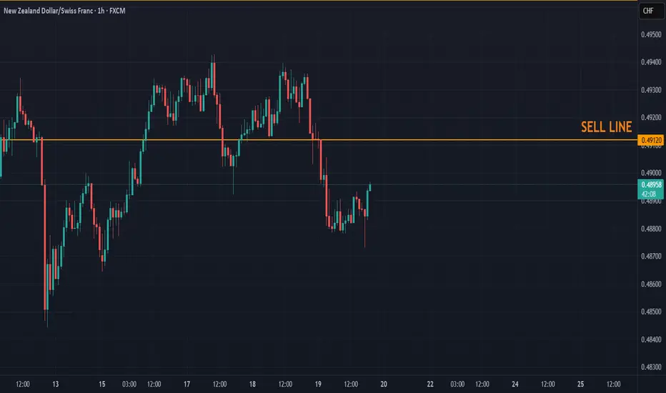Select the SELL LINE text label
This screenshot has width=666, height=393.
point(606,127)
